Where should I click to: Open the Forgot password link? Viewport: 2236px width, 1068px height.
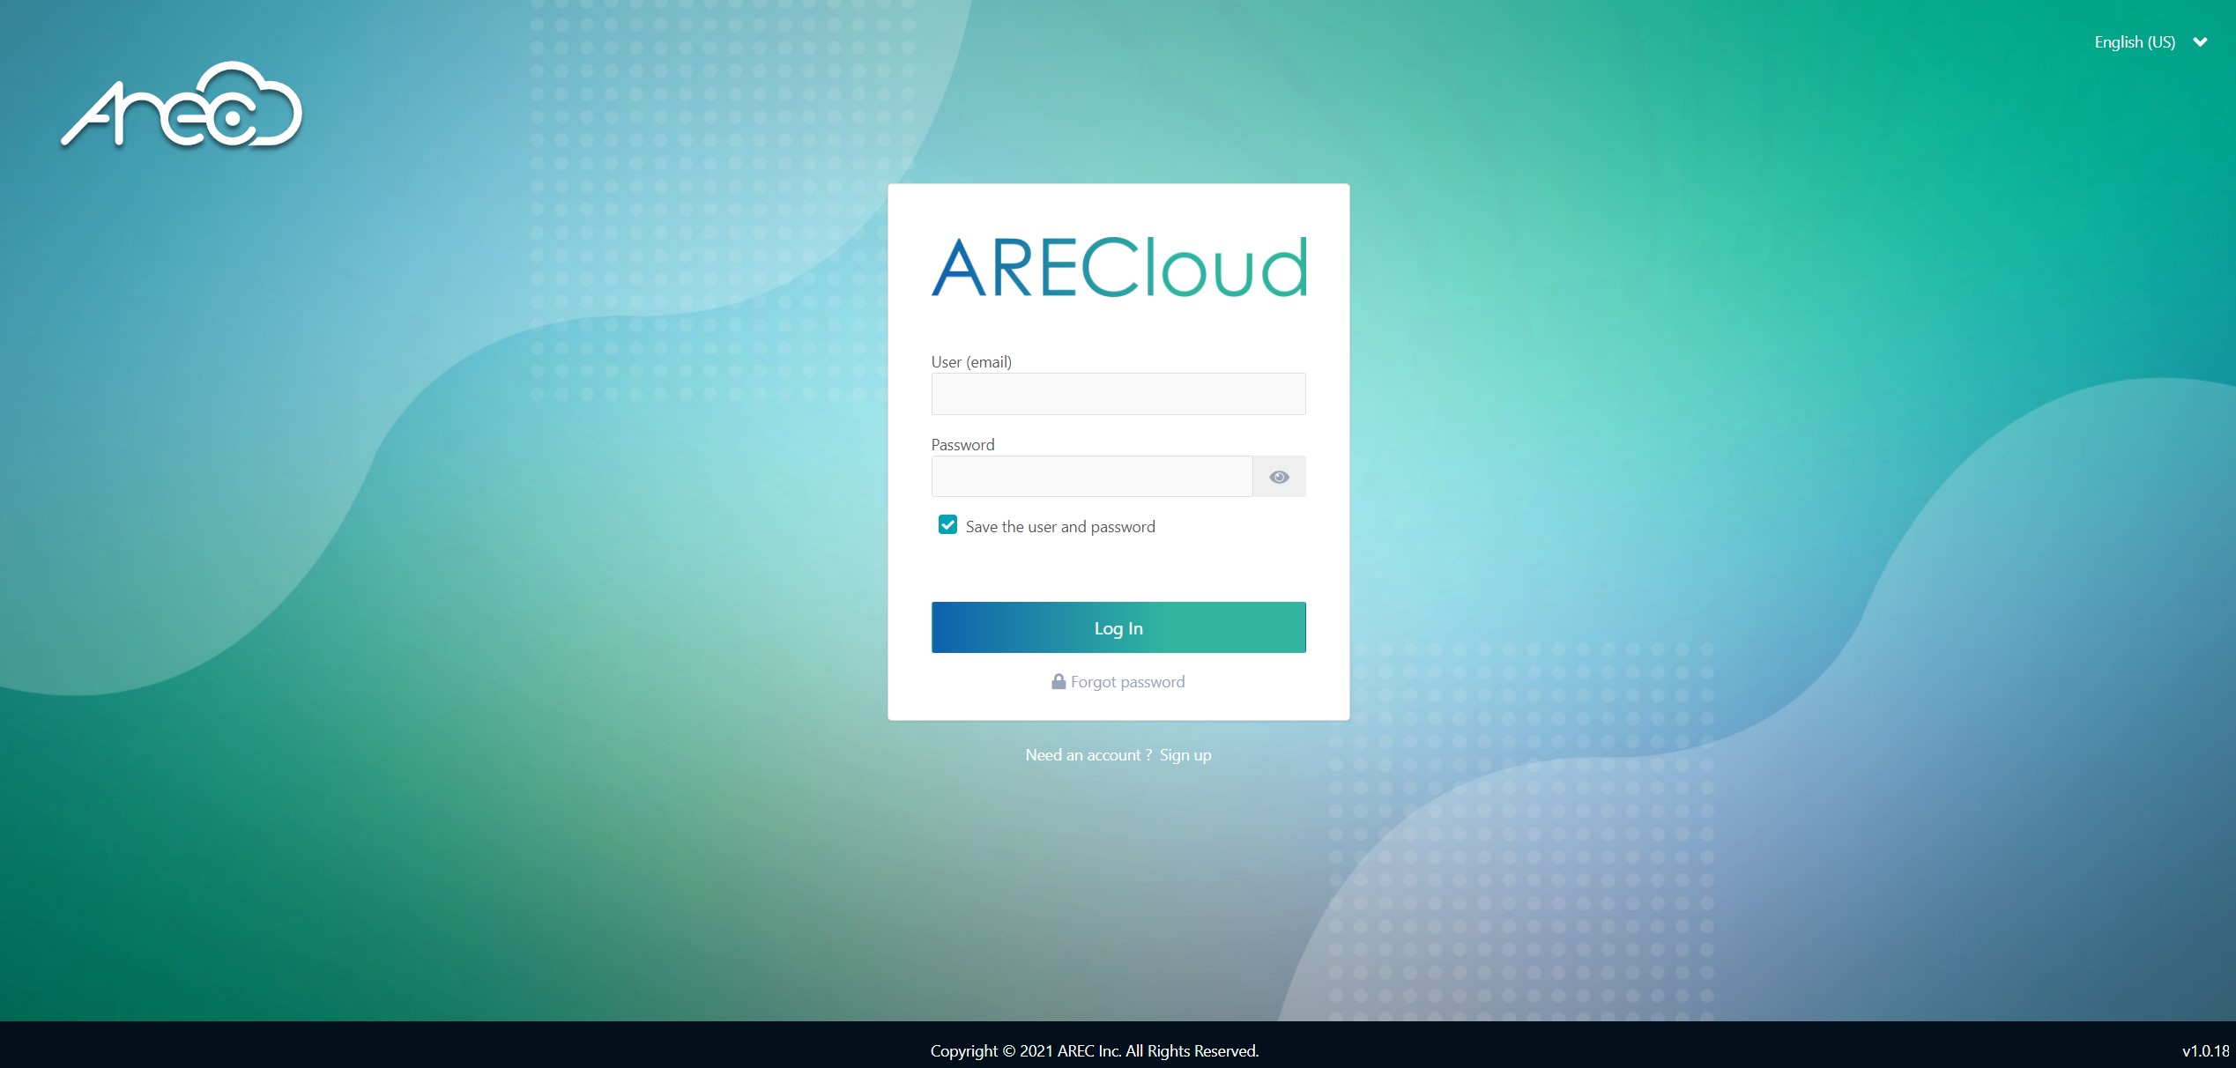tap(1127, 682)
